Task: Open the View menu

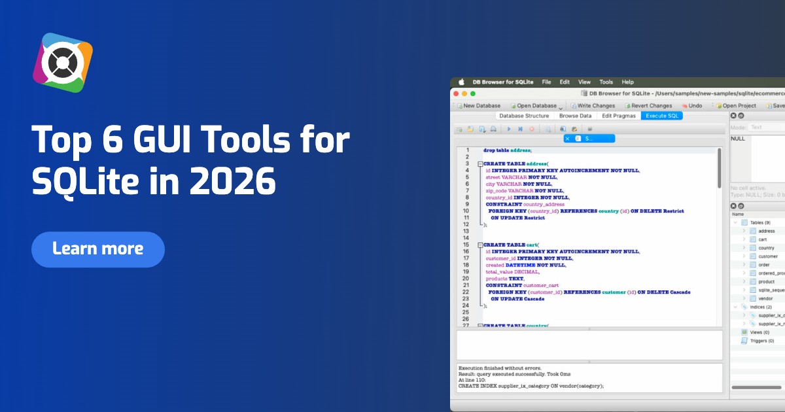Action: click(x=584, y=82)
